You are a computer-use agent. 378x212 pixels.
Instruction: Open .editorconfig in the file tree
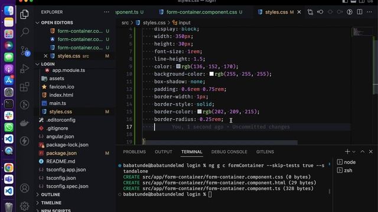[61, 120]
